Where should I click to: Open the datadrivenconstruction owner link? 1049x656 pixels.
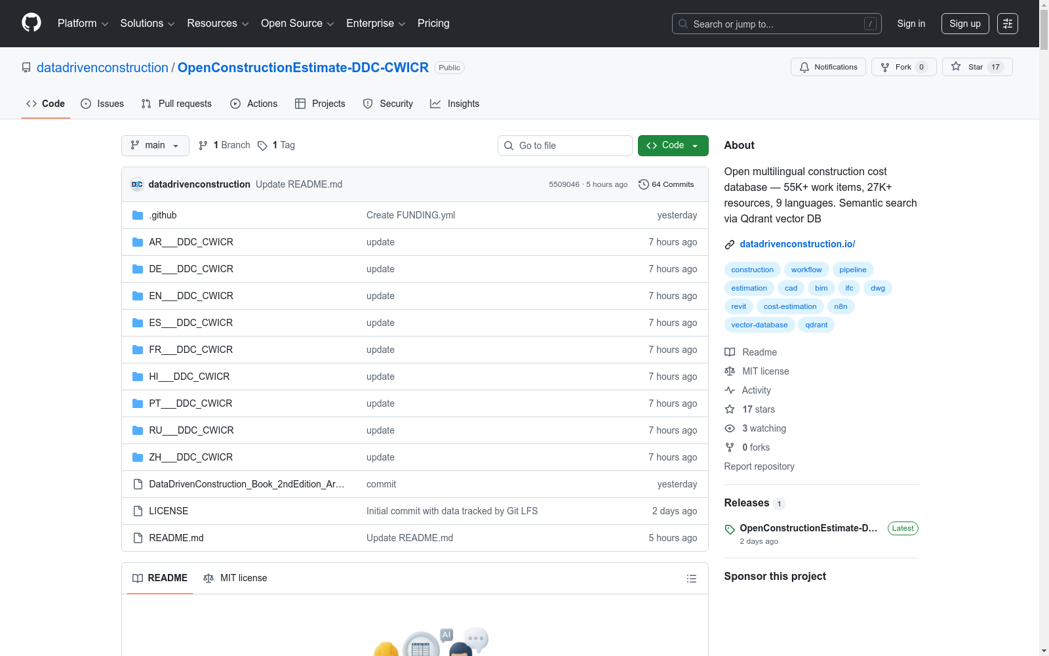click(102, 68)
